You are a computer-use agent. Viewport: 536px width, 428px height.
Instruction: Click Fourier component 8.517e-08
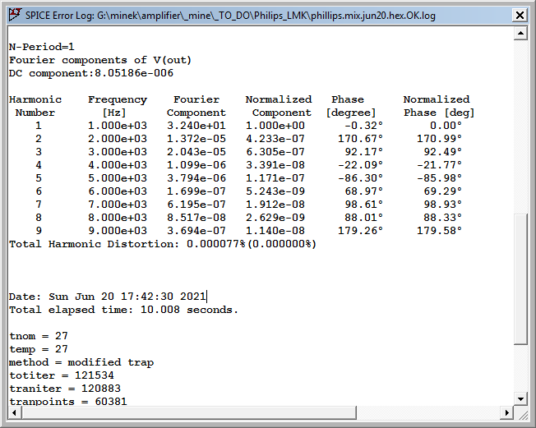[196, 218]
